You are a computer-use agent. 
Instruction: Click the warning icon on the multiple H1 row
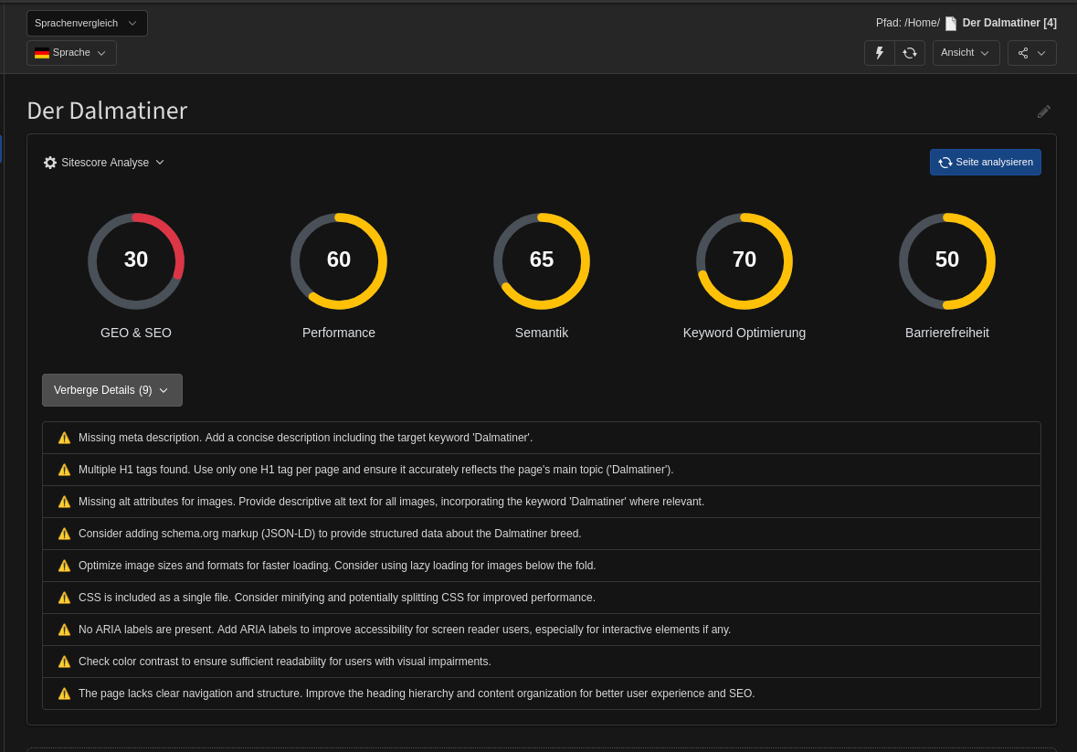coord(64,469)
